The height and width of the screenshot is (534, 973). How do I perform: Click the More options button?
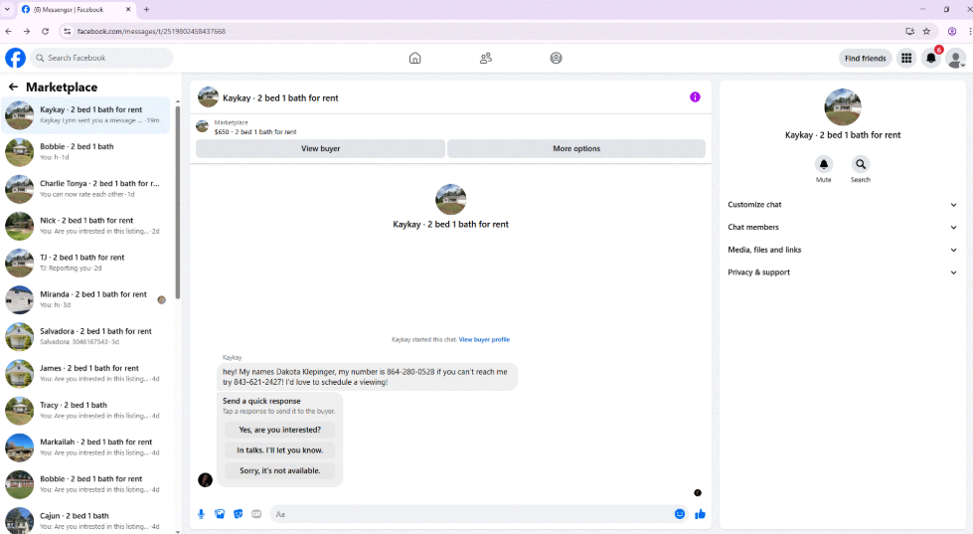(x=576, y=148)
